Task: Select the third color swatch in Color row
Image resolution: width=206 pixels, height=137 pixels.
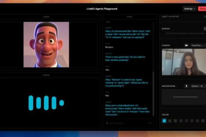Action: 175,121
